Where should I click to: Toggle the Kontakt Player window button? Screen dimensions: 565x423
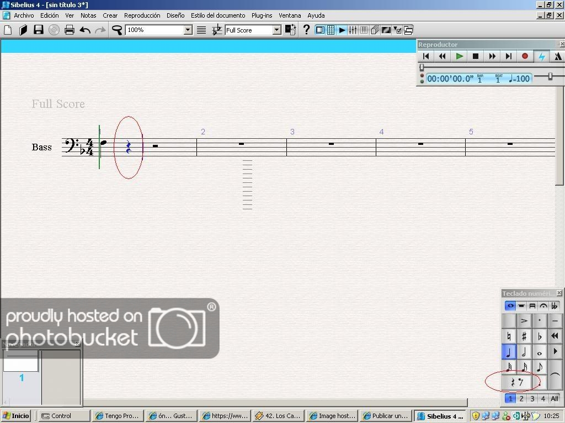click(x=364, y=30)
